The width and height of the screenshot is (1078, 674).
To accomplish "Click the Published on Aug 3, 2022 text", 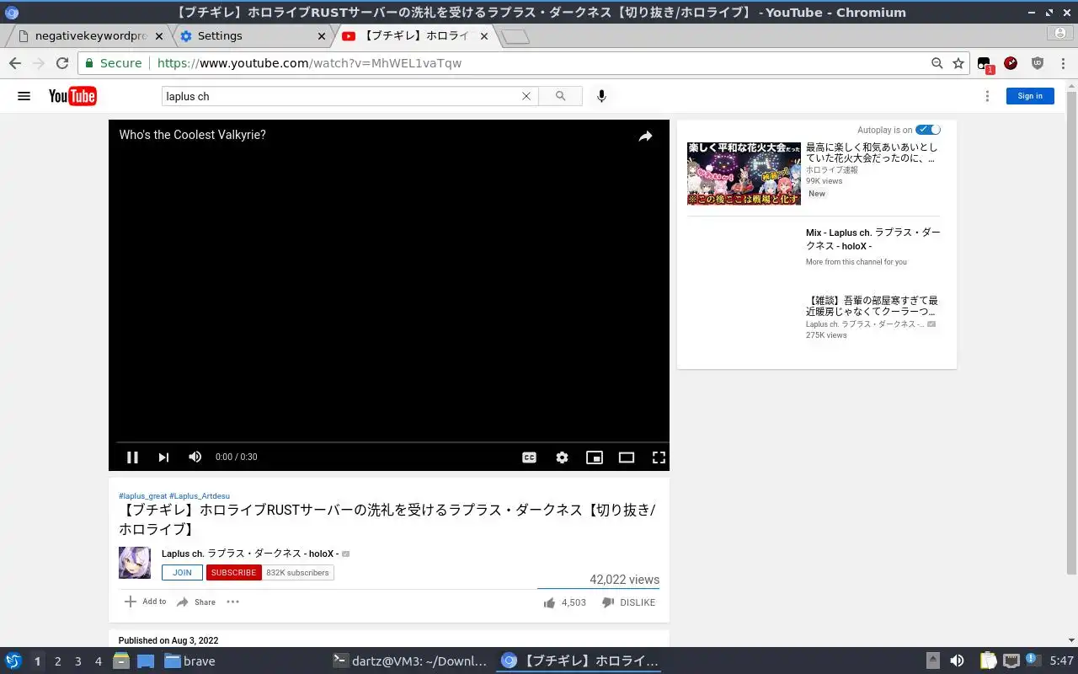I will tap(168, 640).
